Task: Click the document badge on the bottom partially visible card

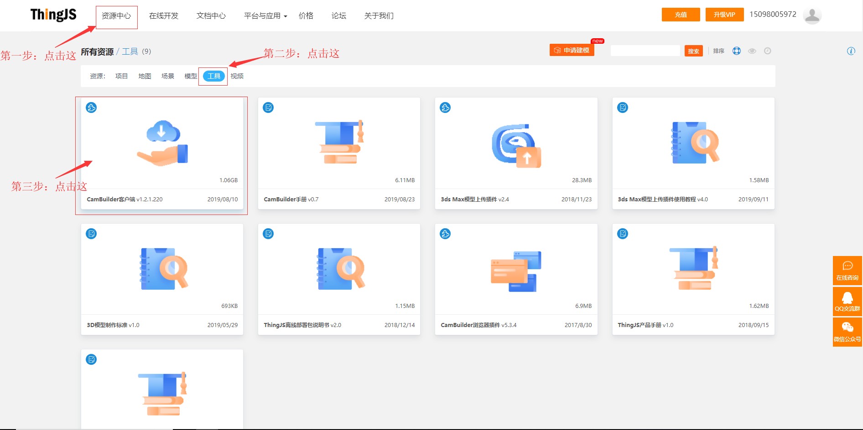Action: [x=91, y=359]
